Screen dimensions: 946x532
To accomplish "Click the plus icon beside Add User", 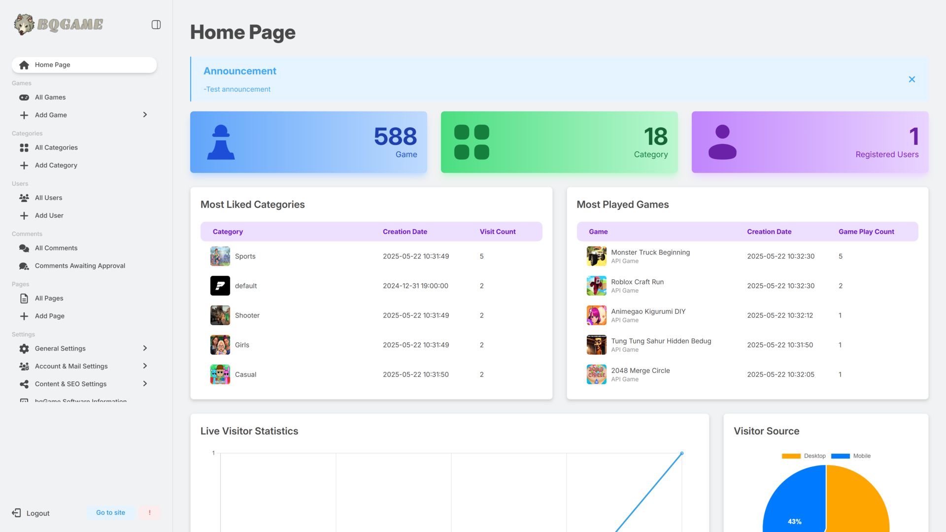I will (24, 216).
